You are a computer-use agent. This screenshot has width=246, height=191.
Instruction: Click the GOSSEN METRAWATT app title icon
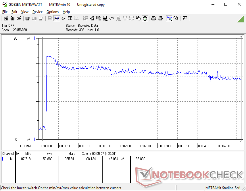coord(5,4)
